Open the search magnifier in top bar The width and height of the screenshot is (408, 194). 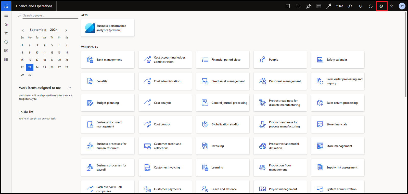point(350,6)
